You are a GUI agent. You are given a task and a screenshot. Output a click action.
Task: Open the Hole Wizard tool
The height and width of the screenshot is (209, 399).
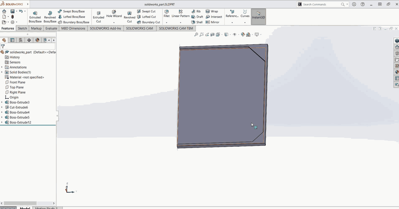point(114,13)
